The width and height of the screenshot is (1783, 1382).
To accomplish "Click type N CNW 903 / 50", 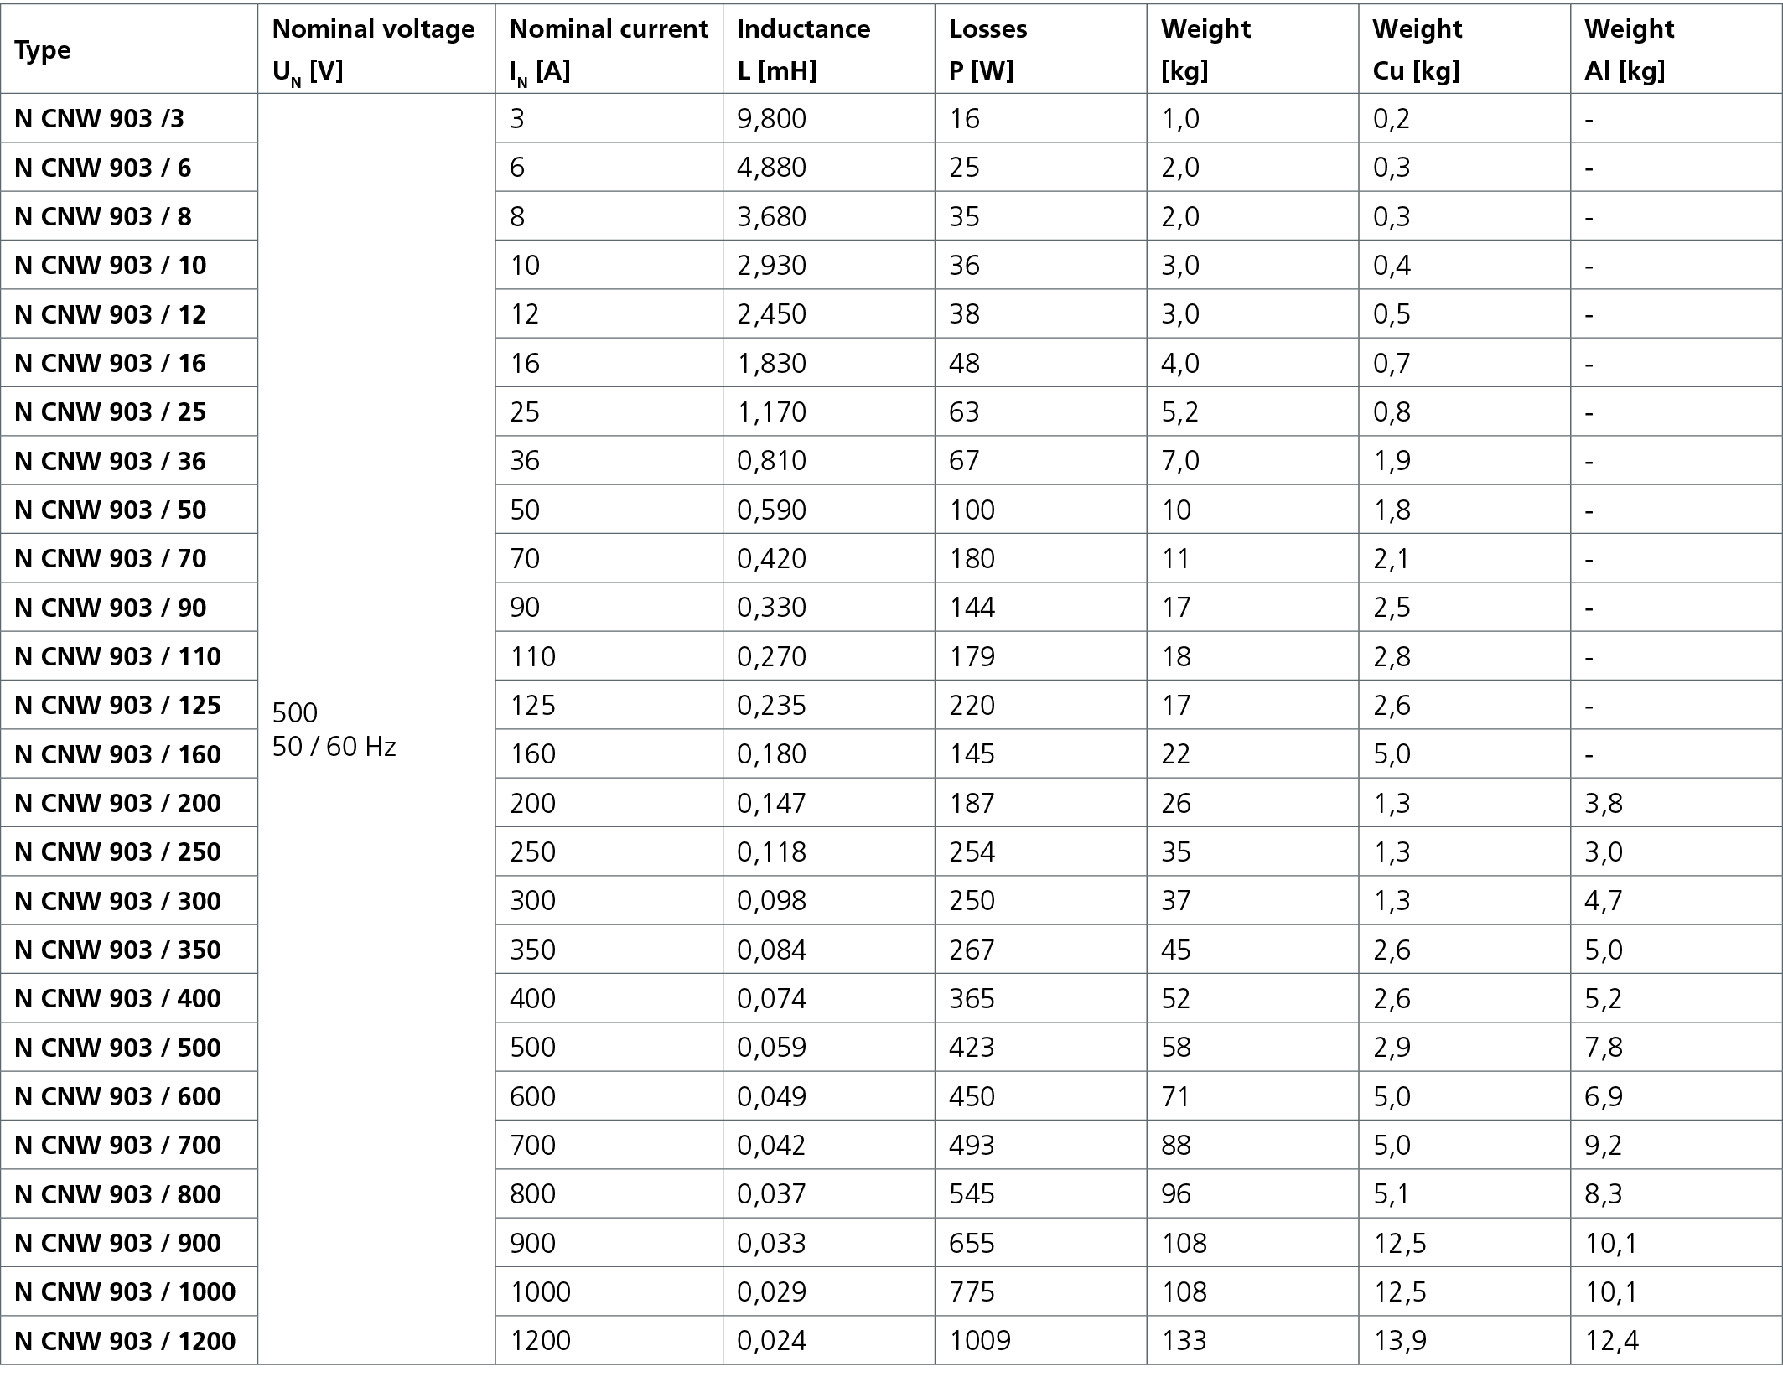I will (110, 510).
